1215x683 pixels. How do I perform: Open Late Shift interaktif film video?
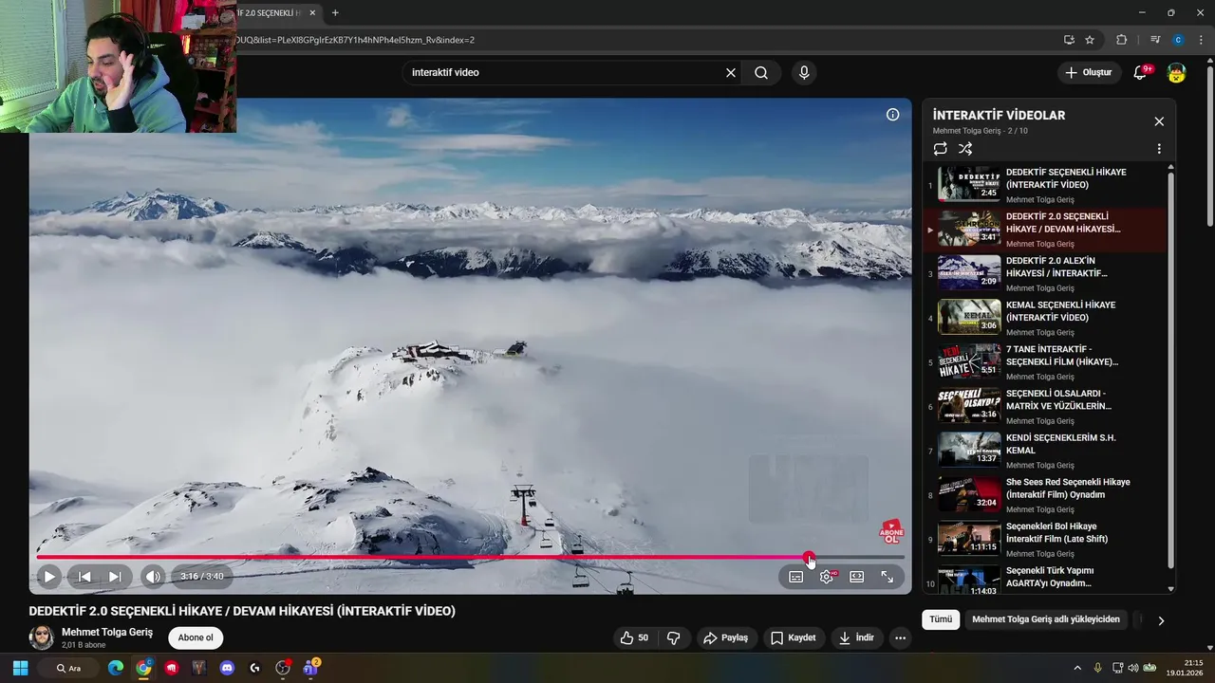click(1044, 539)
